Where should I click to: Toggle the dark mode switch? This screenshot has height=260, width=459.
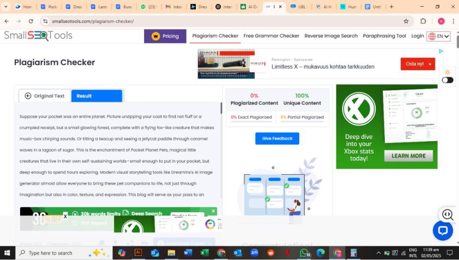point(448,80)
